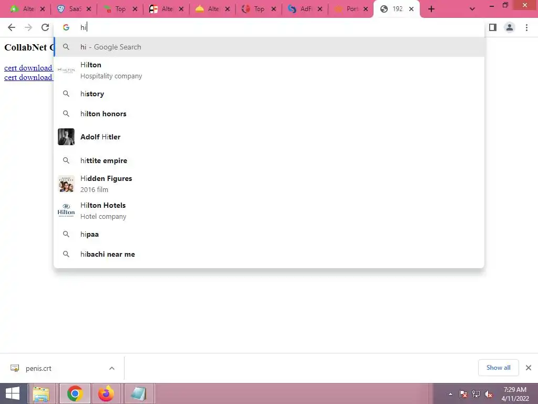538x404 pixels.
Task: Open the Windows Start menu
Action: [x=13, y=393]
